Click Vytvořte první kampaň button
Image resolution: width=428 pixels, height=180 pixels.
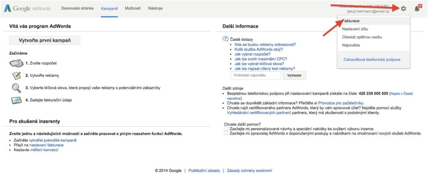[45, 41]
